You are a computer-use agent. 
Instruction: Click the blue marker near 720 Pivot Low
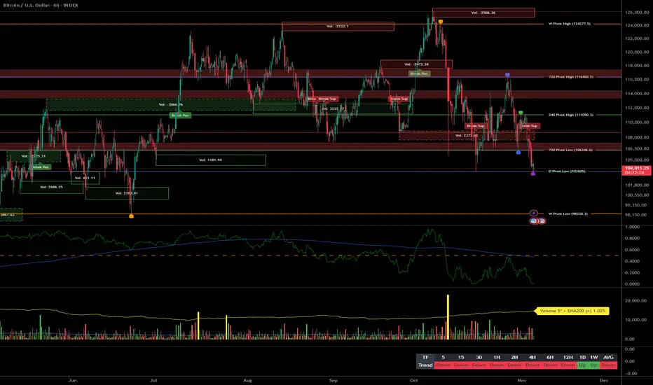click(518, 153)
